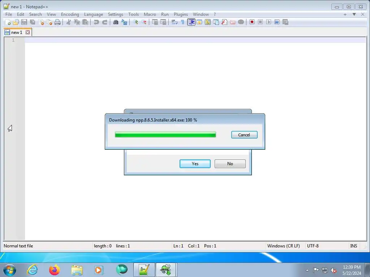This screenshot has height=277, width=370.
Task: Click the Open file toolbar icon
Action: click(x=16, y=22)
